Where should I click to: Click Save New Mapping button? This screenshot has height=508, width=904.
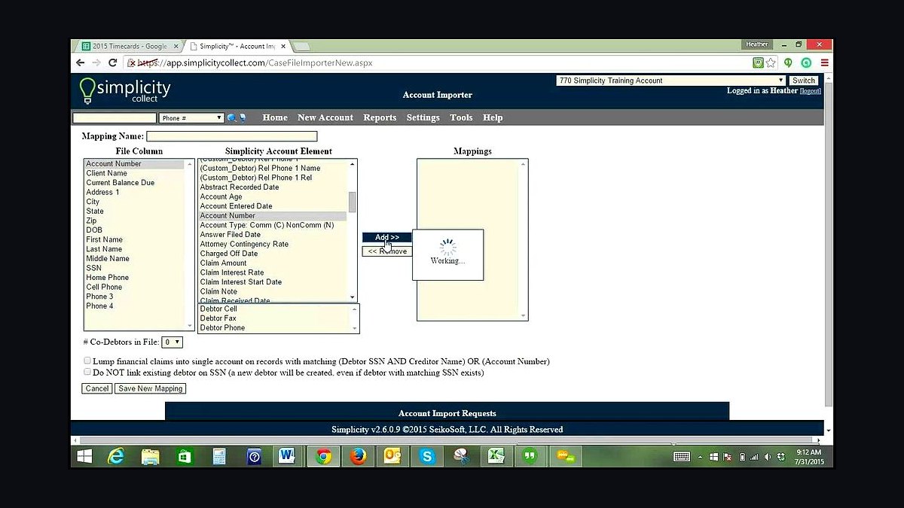click(151, 388)
